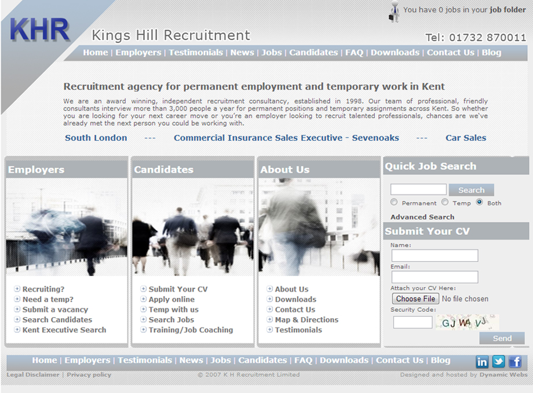Click the Search button
This screenshot has width=533, height=393.
pos(472,190)
